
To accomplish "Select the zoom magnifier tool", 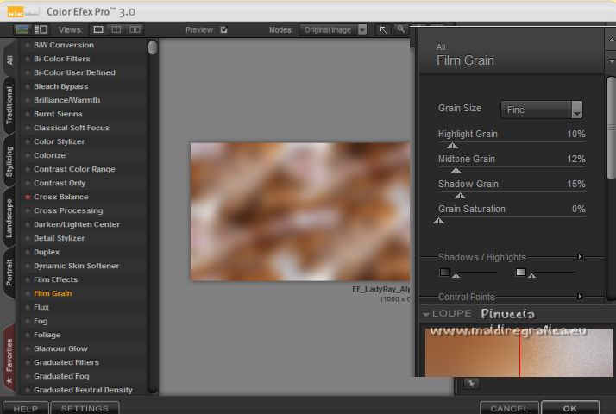I will tap(400, 29).
